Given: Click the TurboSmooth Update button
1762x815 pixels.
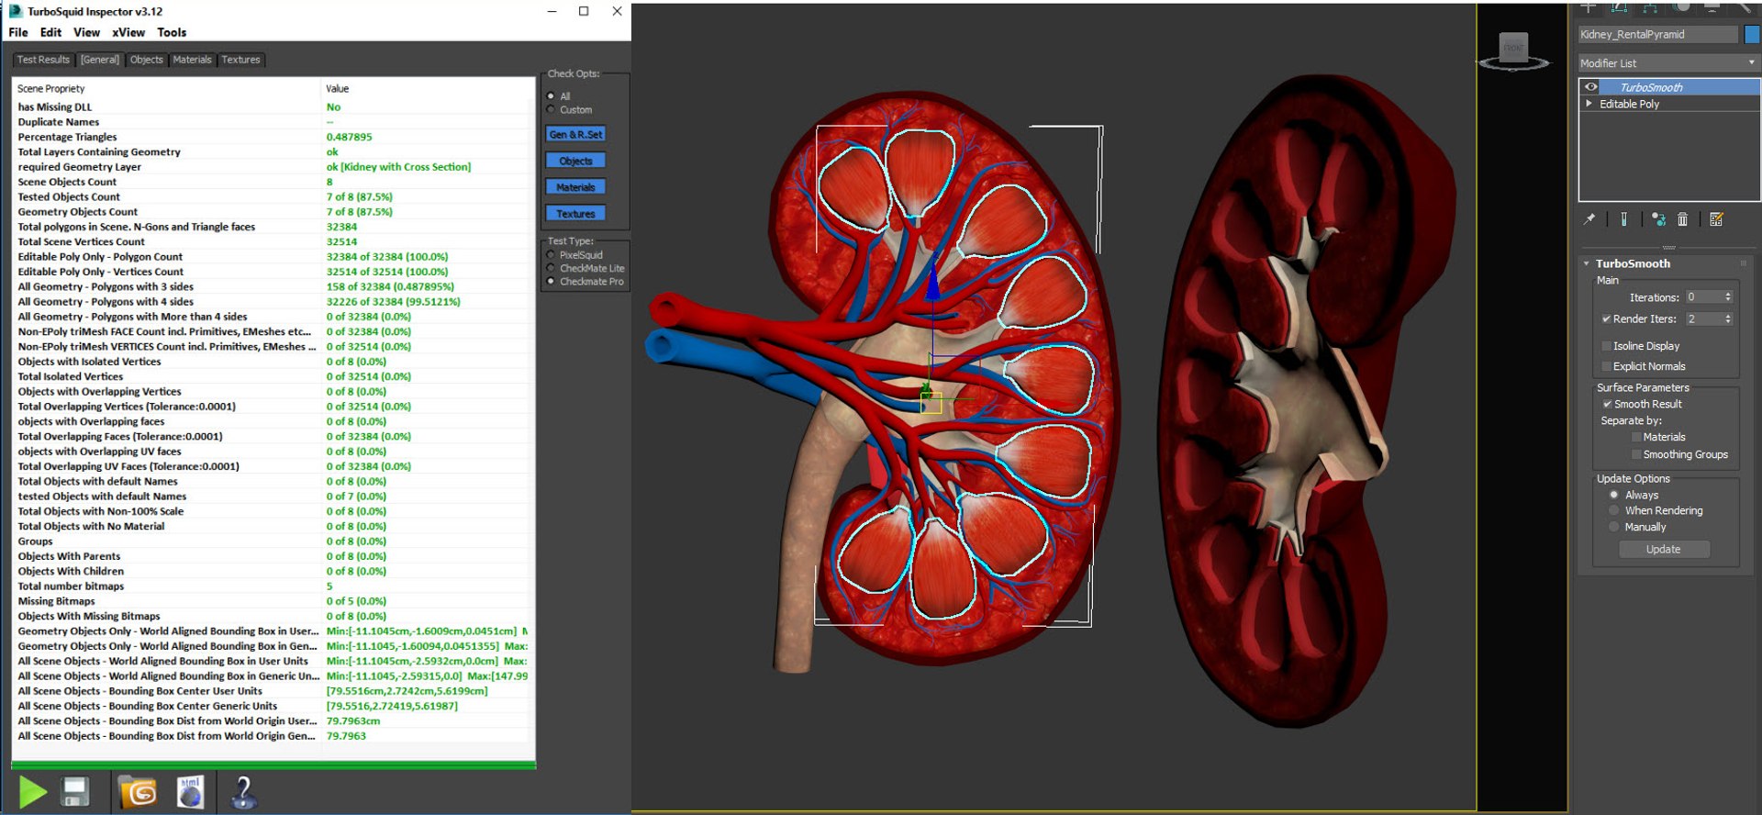Looking at the screenshot, I should click(1664, 549).
